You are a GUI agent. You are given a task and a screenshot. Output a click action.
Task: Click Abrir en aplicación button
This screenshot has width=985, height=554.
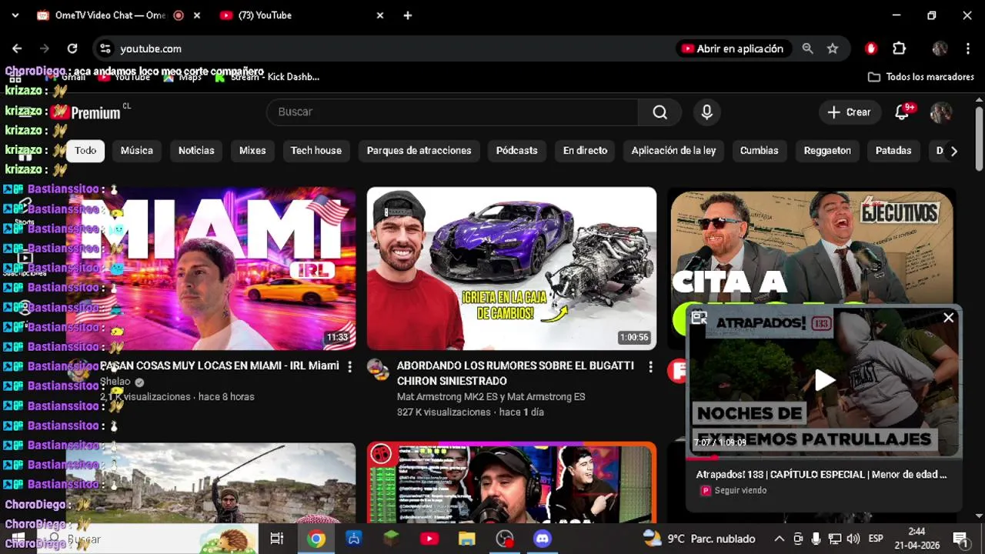point(733,48)
